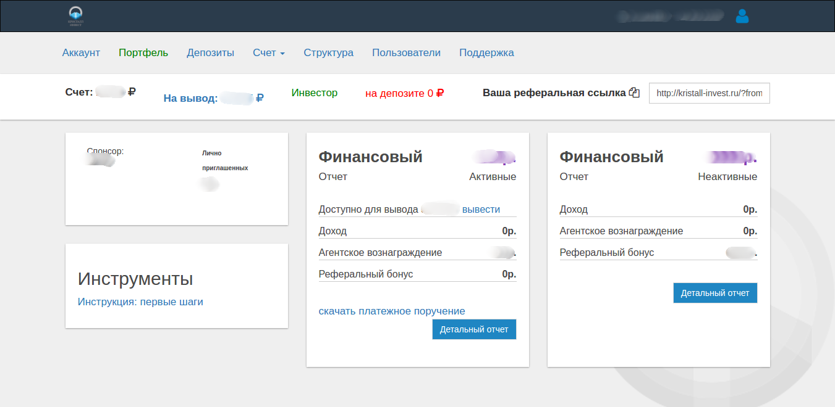Open Детальный отчет in Активные card
Screen dimensions: 835x407
click(x=474, y=329)
